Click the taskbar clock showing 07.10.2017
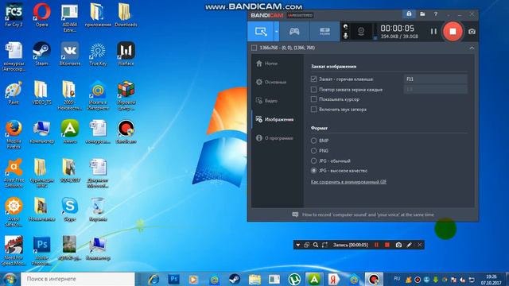Screen dimensions: 509x286 tap(491, 280)
